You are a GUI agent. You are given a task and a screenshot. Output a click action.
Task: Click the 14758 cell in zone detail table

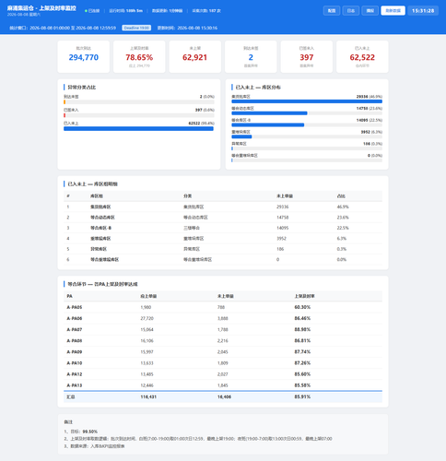point(282,218)
